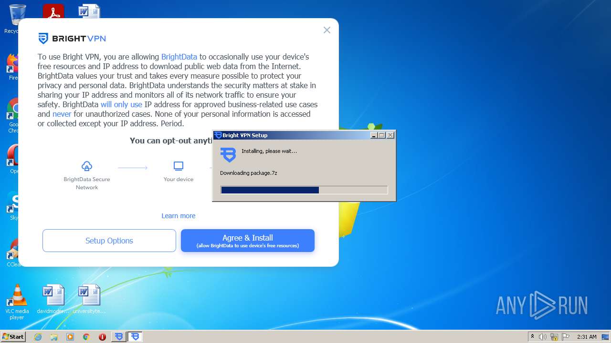Open the Learn more link

[x=179, y=216]
